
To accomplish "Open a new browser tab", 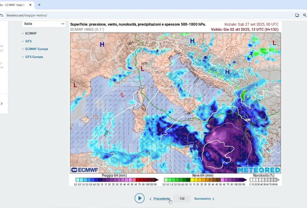I will [39, 5].
